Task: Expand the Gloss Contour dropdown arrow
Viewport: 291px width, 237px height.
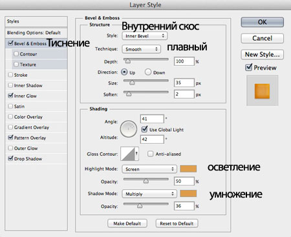Action: (x=136, y=154)
